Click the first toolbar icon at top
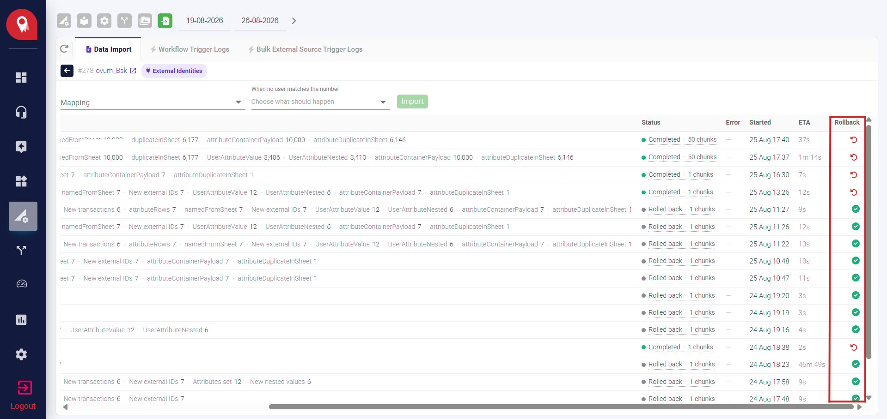The image size is (887, 419). tap(64, 21)
